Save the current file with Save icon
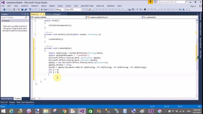The height and width of the screenshot is (114, 203). (x=23, y=9)
